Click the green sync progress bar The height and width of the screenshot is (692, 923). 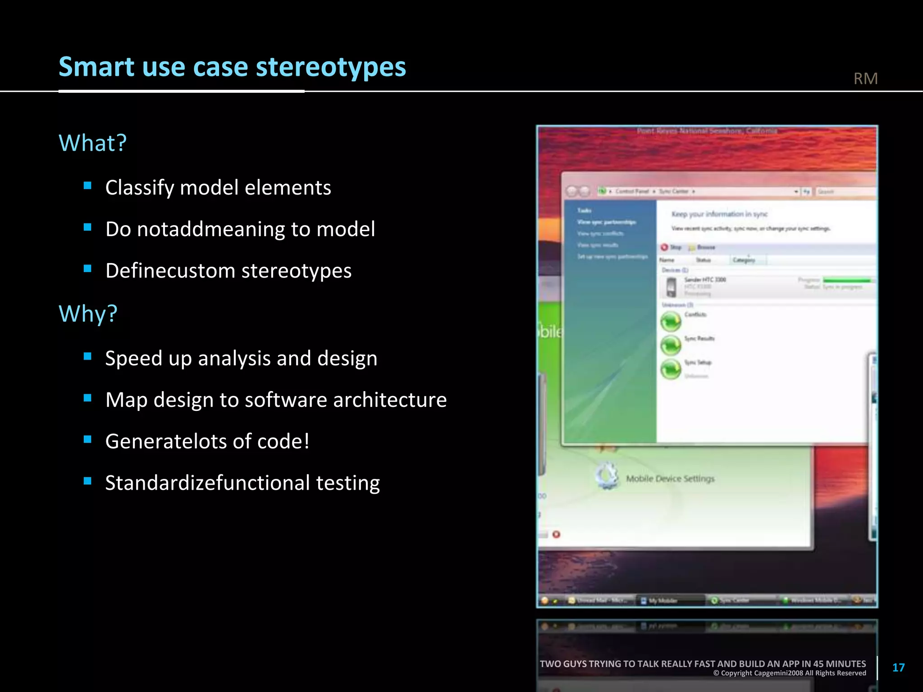click(847, 280)
